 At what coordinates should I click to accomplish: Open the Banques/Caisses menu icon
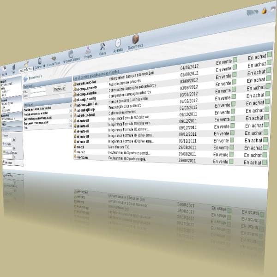point(71,54)
